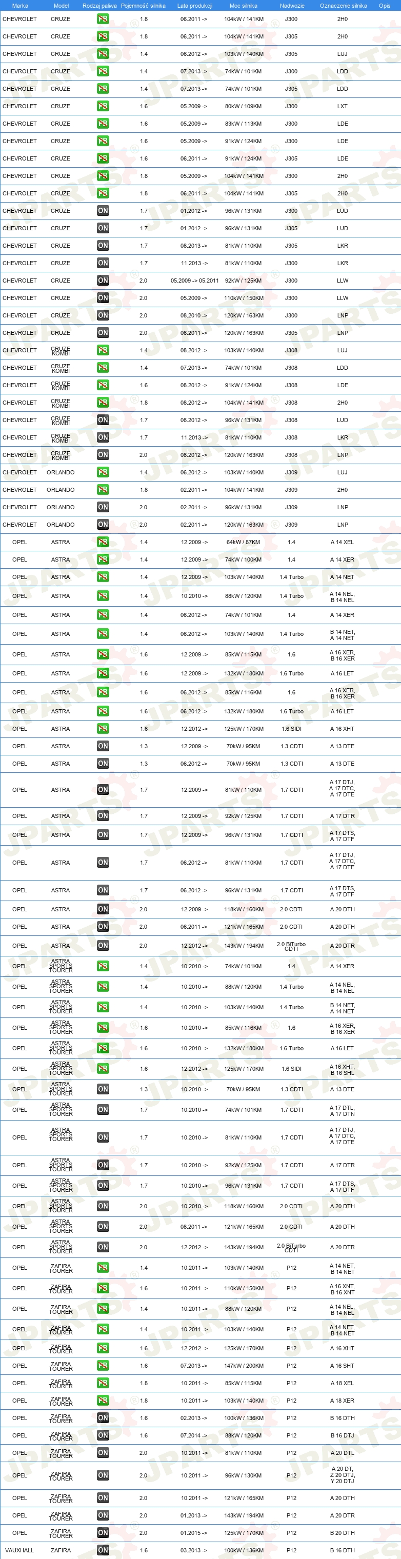Viewport: 401px width, 1559px height.
Task: Click ON icon in Astra 12.2009 A 20 DTH row
Action: pyautogui.click(x=103, y=909)
